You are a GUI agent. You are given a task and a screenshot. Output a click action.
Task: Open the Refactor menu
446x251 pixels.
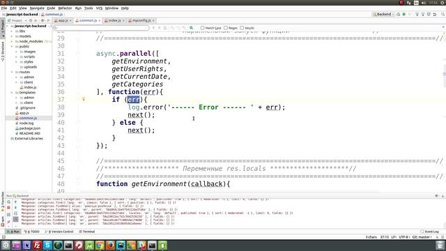click(x=65, y=8)
